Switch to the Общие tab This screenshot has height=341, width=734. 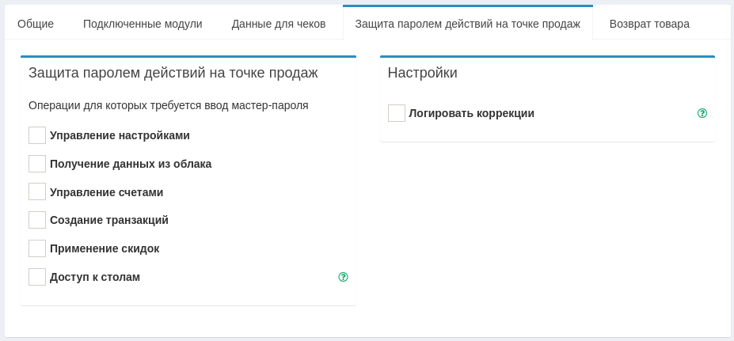36,24
